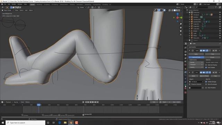
Task: Toggle the camera view icon
Action: coord(181,31)
